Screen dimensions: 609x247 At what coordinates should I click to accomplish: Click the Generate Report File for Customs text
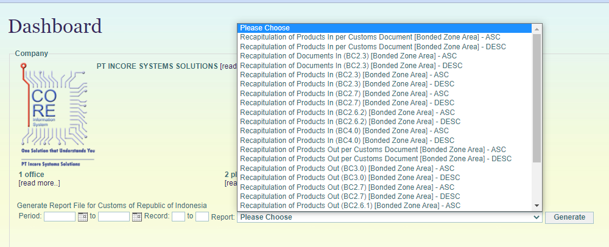pyautogui.click(x=112, y=206)
